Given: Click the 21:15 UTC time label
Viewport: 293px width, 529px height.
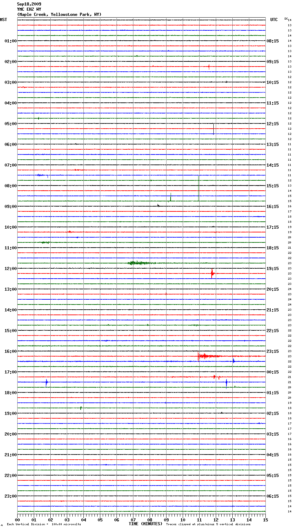Looking at the screenshot, I should (273, 310).
